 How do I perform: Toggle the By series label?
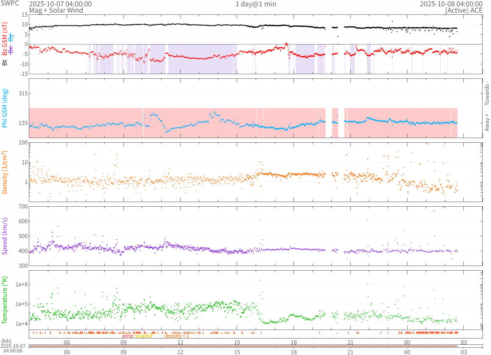pyautogui.click(x=11, y=36)
